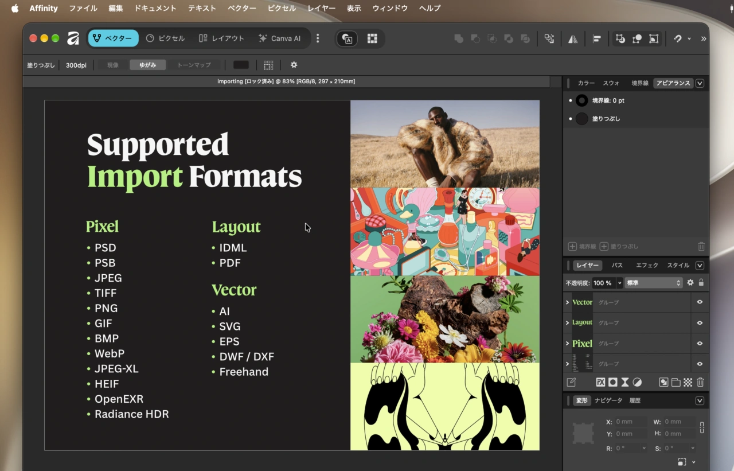
Task: Click the edit layer pencil icon
Action: 571,382
